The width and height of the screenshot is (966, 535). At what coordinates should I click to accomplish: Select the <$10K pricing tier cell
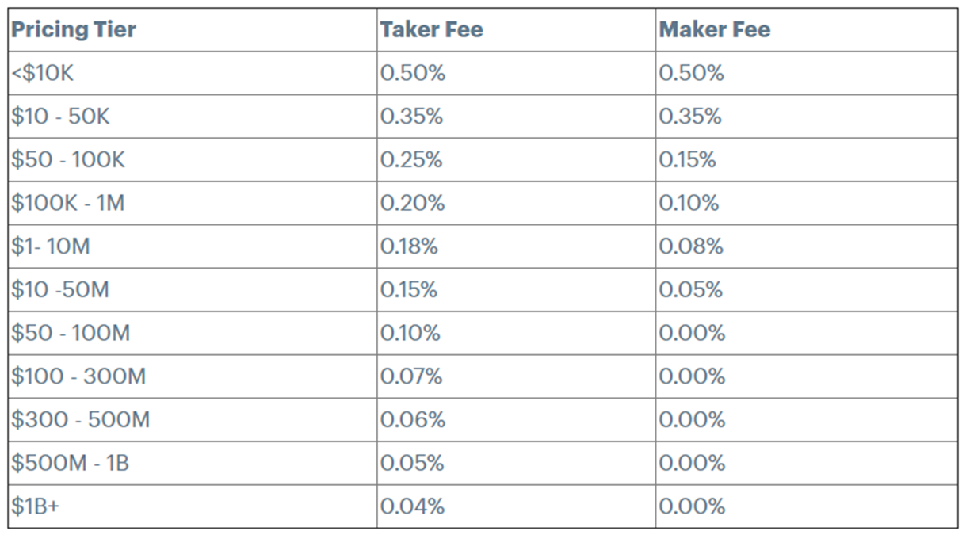(x=193, y=74)
